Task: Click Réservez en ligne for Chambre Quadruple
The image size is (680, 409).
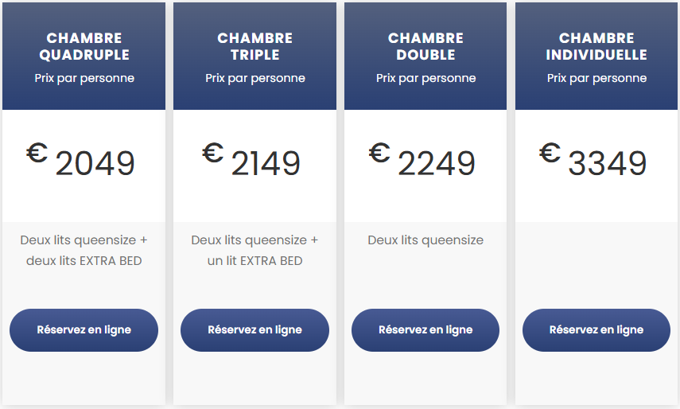Action: [x=84, y=329]
